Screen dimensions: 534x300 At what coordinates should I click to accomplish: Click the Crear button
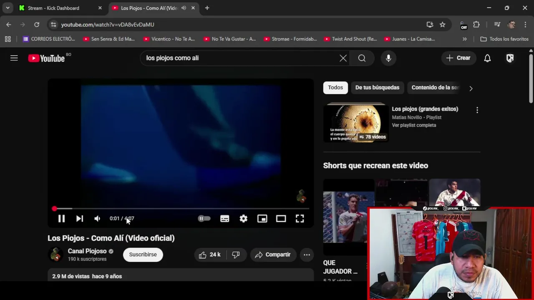tap(458, 58)
